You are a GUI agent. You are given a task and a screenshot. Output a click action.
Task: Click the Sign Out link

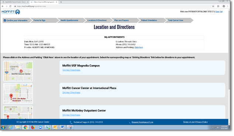tap(219, 11)
